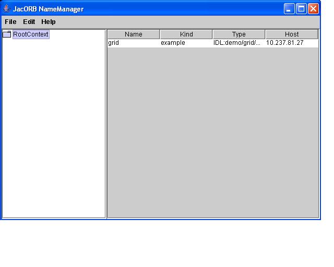Select the 'example' kind cell
The width and height of the screenshot is (334, 267).
(x=186, y=43)
